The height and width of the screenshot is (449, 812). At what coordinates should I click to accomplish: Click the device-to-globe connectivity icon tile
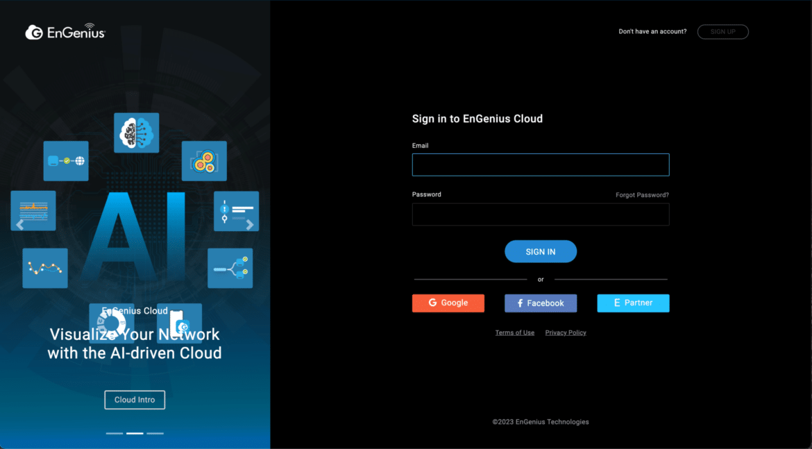(x=66, y=161)
